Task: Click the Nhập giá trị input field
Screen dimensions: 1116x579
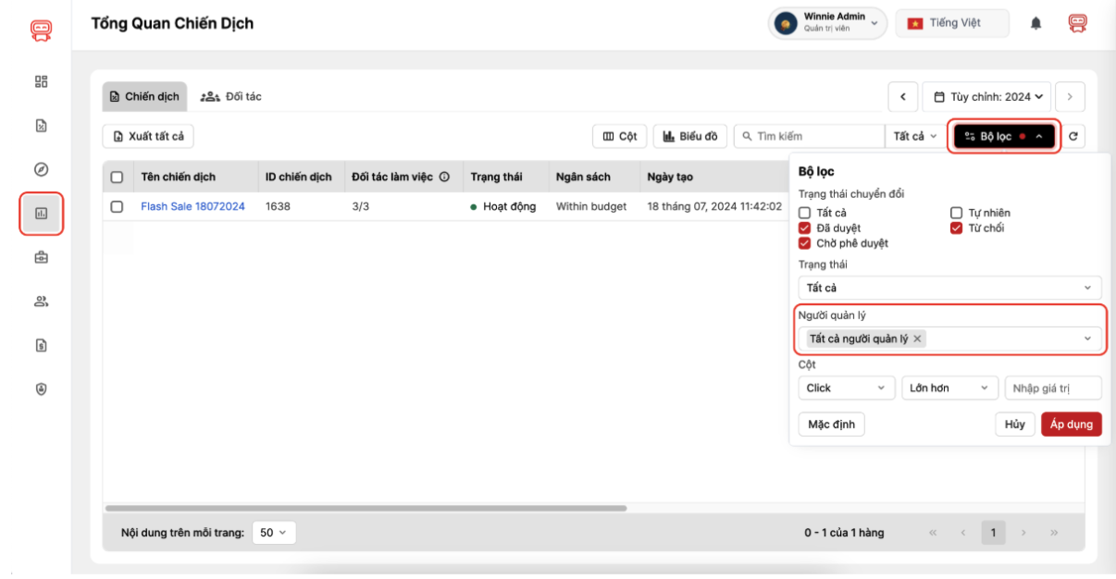Action: (1052, 388)
